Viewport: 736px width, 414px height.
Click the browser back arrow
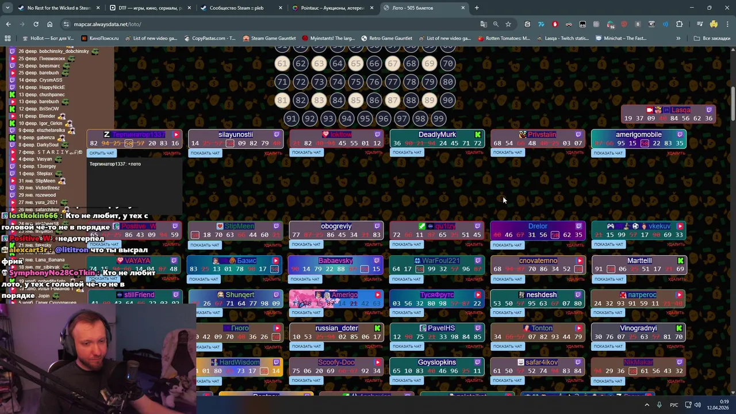tap(8, 24)
